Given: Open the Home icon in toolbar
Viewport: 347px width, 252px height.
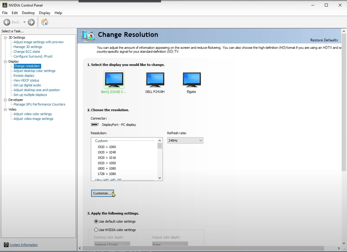Looking at the screenshot, I should pyautogui.click(x=44, y=22).
